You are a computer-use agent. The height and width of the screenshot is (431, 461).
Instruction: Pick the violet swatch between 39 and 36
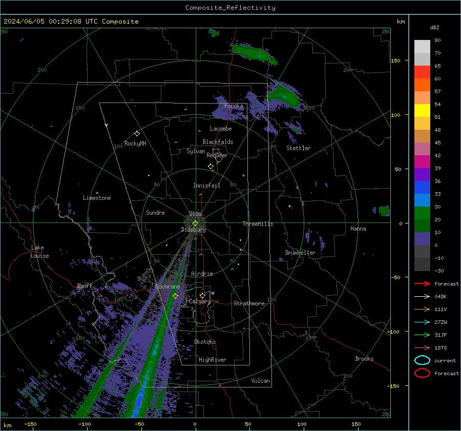422,175
